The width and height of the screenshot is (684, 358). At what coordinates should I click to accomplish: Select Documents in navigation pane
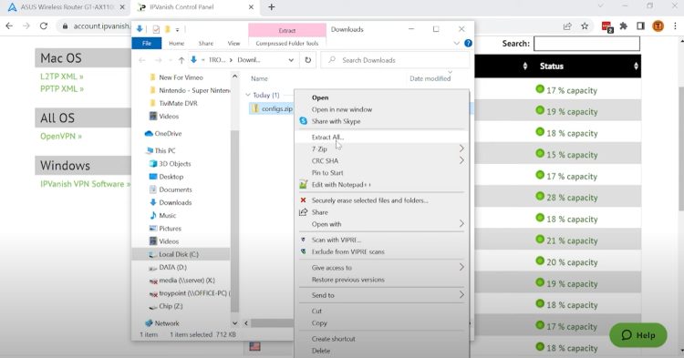click(175, 189)
